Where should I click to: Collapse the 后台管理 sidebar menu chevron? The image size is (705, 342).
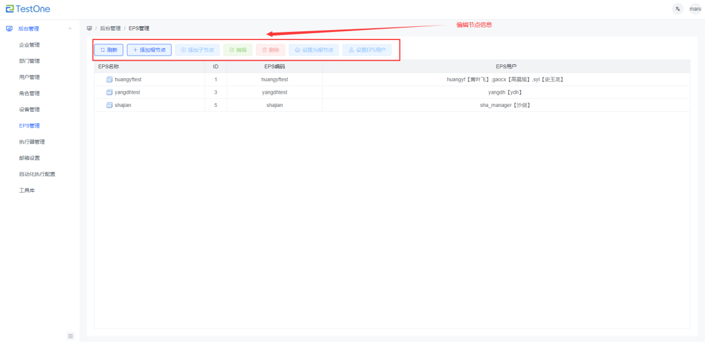pyautogui.click(x=69, y=29)
